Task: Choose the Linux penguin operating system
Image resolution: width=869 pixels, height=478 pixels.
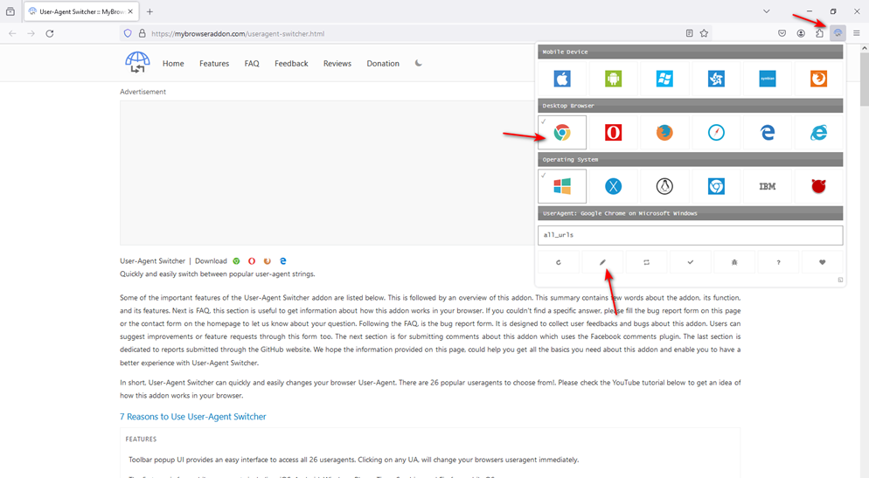Action: 664,186
